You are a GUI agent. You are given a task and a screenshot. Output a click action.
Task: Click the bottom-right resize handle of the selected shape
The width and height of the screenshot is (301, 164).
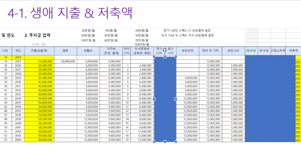pyautogui.click(x=176, y=142)
